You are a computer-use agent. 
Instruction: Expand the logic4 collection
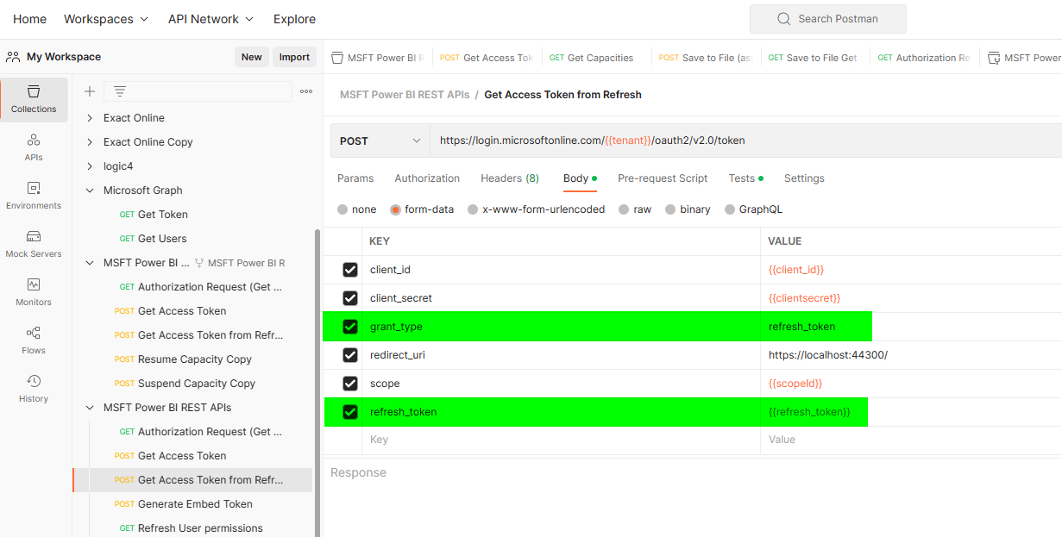pyautogui.click(x=90, y=166)
